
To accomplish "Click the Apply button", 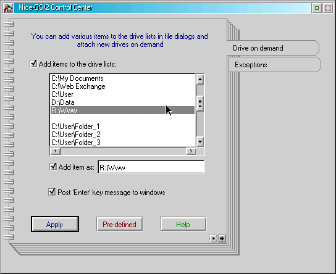I will pyautogui.click(x=55, y=224).
